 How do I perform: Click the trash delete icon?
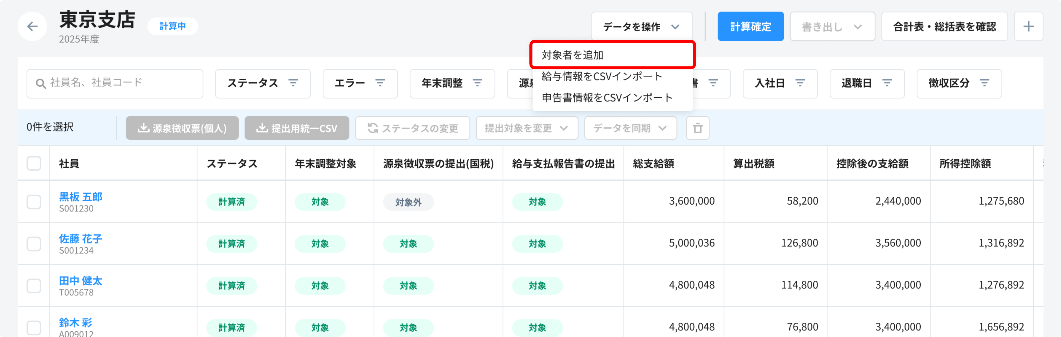coord(697,128)
